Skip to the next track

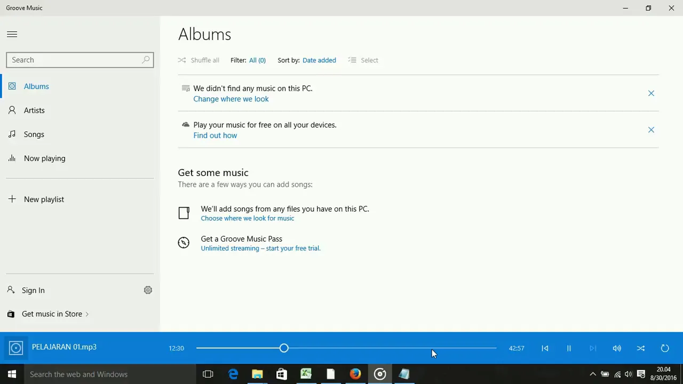pyautogui.click(x=592, y=348)
